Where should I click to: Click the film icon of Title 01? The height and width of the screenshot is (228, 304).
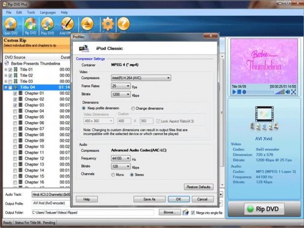(x=16, y=69)
